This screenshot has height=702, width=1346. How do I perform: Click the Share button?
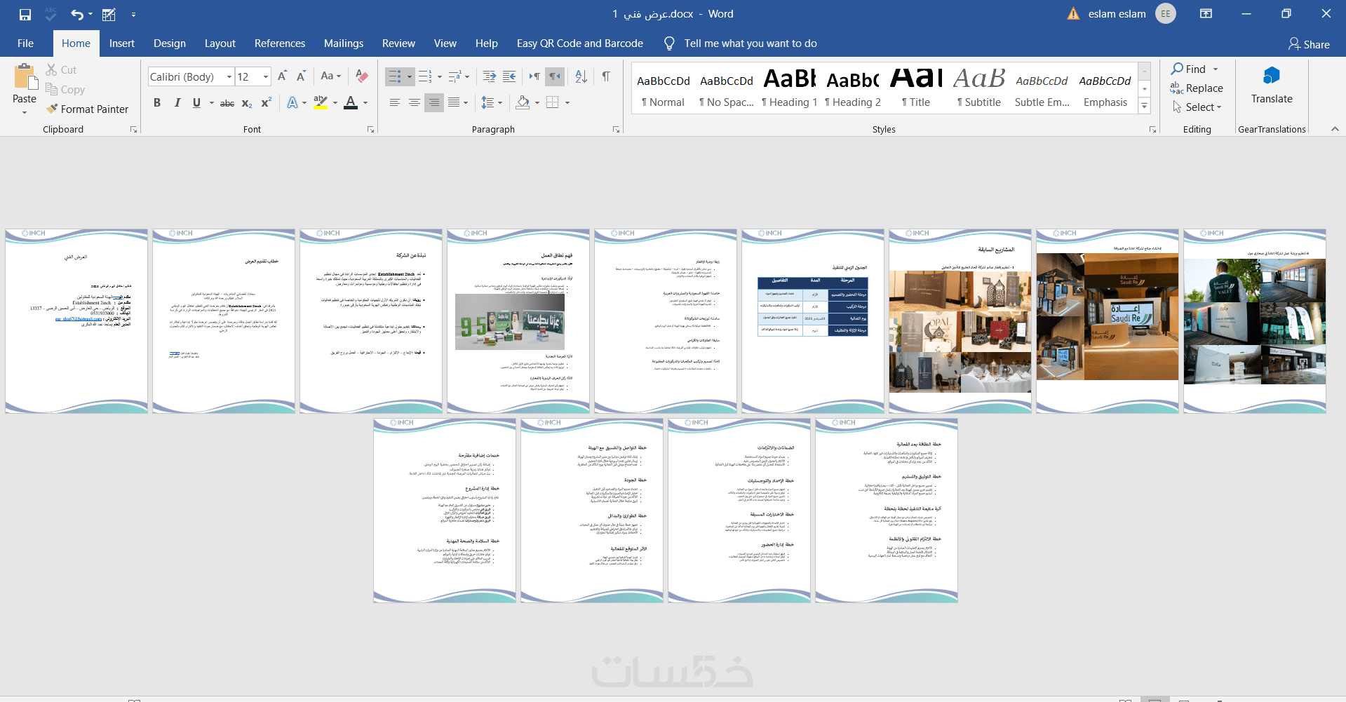[x=1309, y=44]
